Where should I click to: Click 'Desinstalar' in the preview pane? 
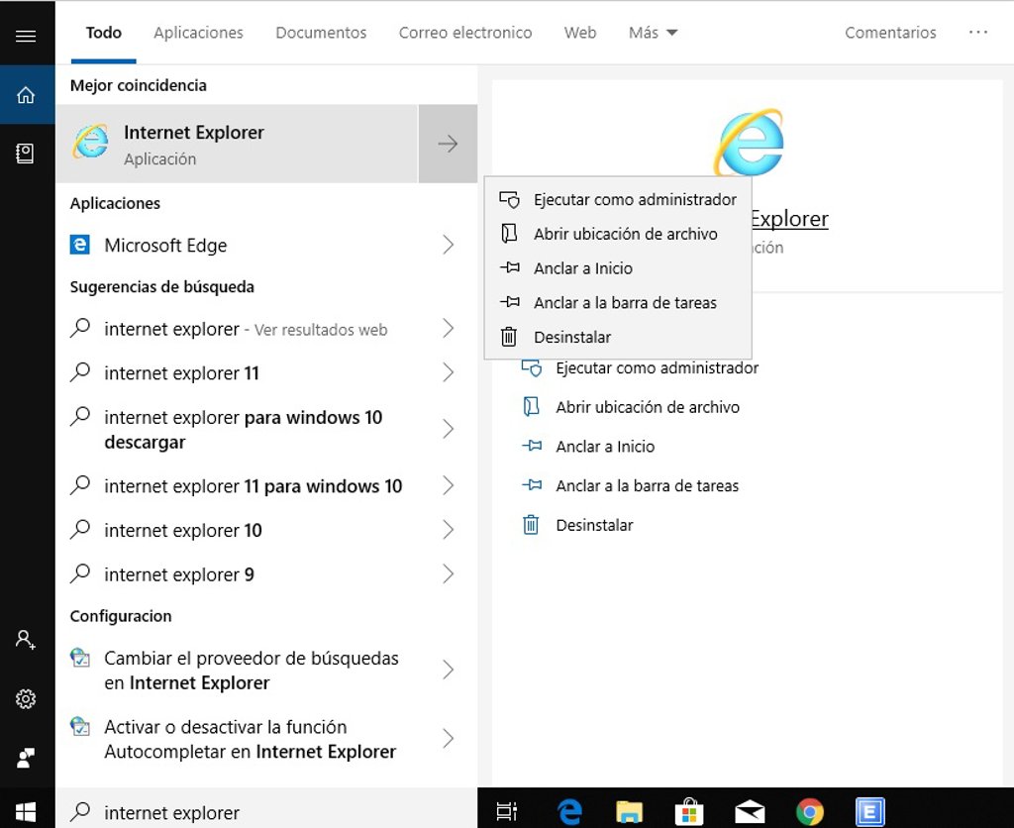coord(594,525)
